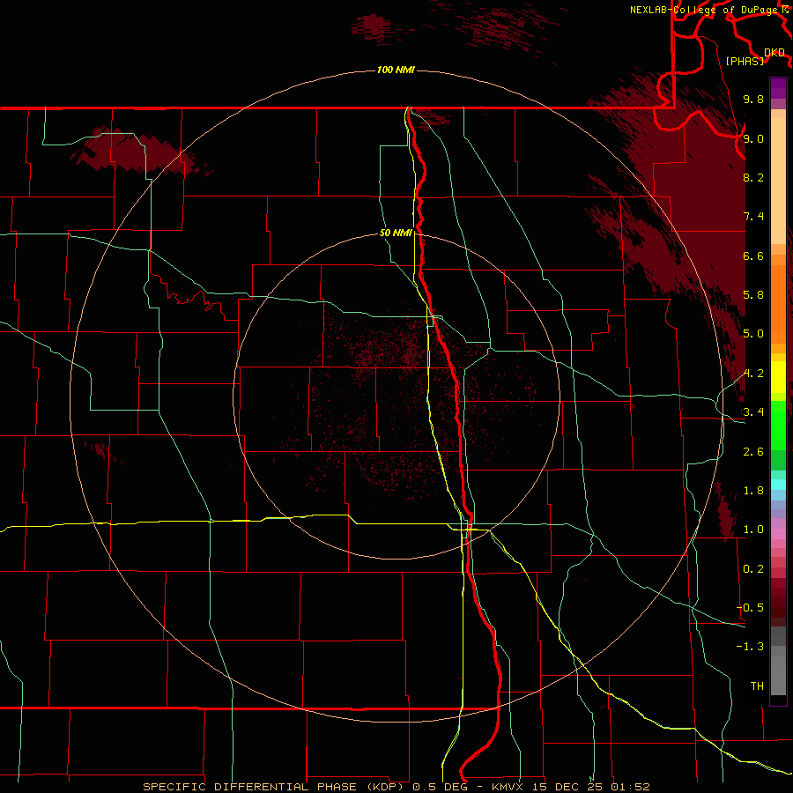Image resolution: width=793 pixels, height=793 pixels.
Task: Click the 100 NMI range ring label
Action: pos(396,70)
